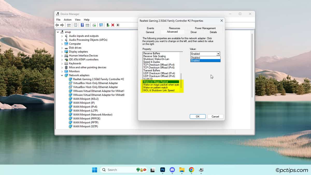This screenshot has height=175, width=311.
Task: Expand the Computer category
Action: pyautogui.click(x=62, y=44)
